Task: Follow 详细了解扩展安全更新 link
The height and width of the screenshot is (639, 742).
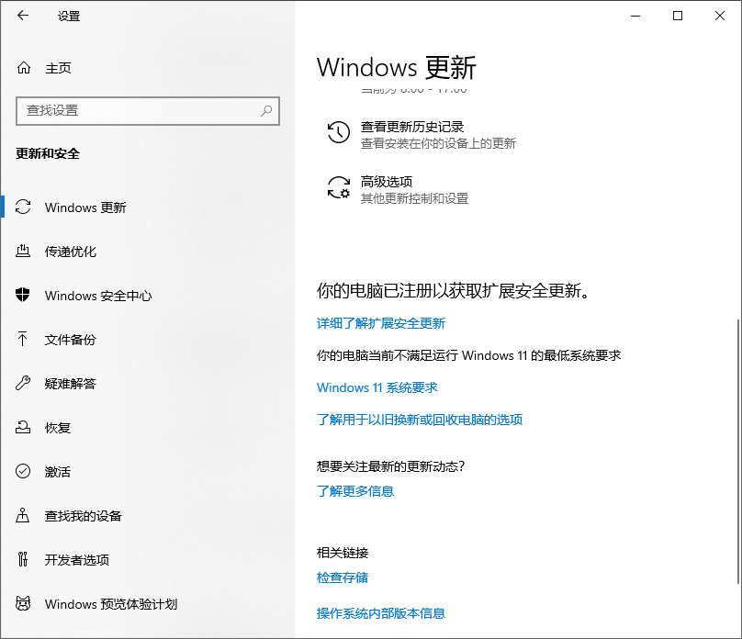Action: 381,323
